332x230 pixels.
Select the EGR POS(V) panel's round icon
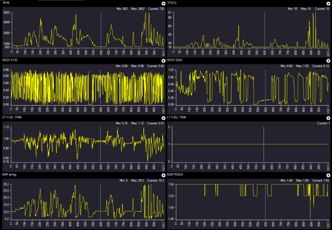[328, 175]
